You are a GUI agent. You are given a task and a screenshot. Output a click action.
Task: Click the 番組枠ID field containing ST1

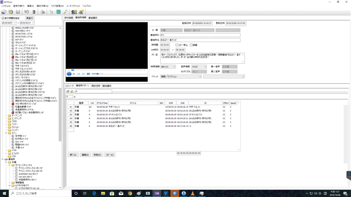(200, 35)
